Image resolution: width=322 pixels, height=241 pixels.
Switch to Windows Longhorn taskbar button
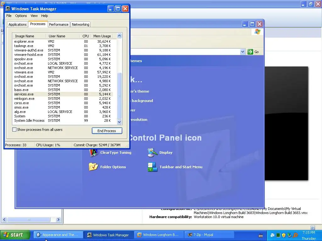pyautogui.click(x=159, y=235)
